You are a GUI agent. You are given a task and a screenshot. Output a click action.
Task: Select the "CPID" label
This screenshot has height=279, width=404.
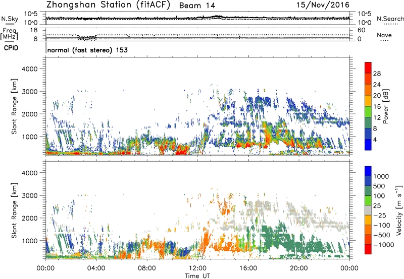pos(11,48)
